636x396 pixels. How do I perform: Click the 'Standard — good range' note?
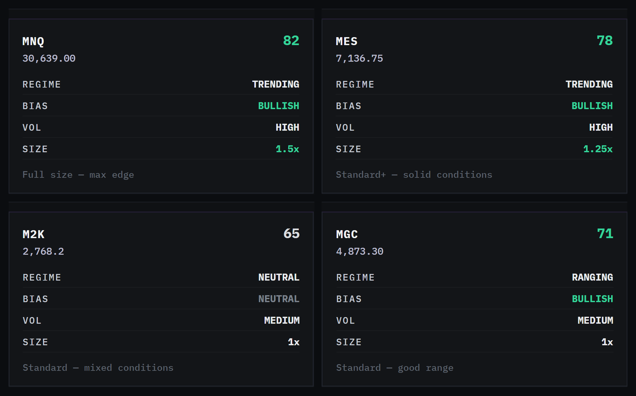[x=395, y=368]
